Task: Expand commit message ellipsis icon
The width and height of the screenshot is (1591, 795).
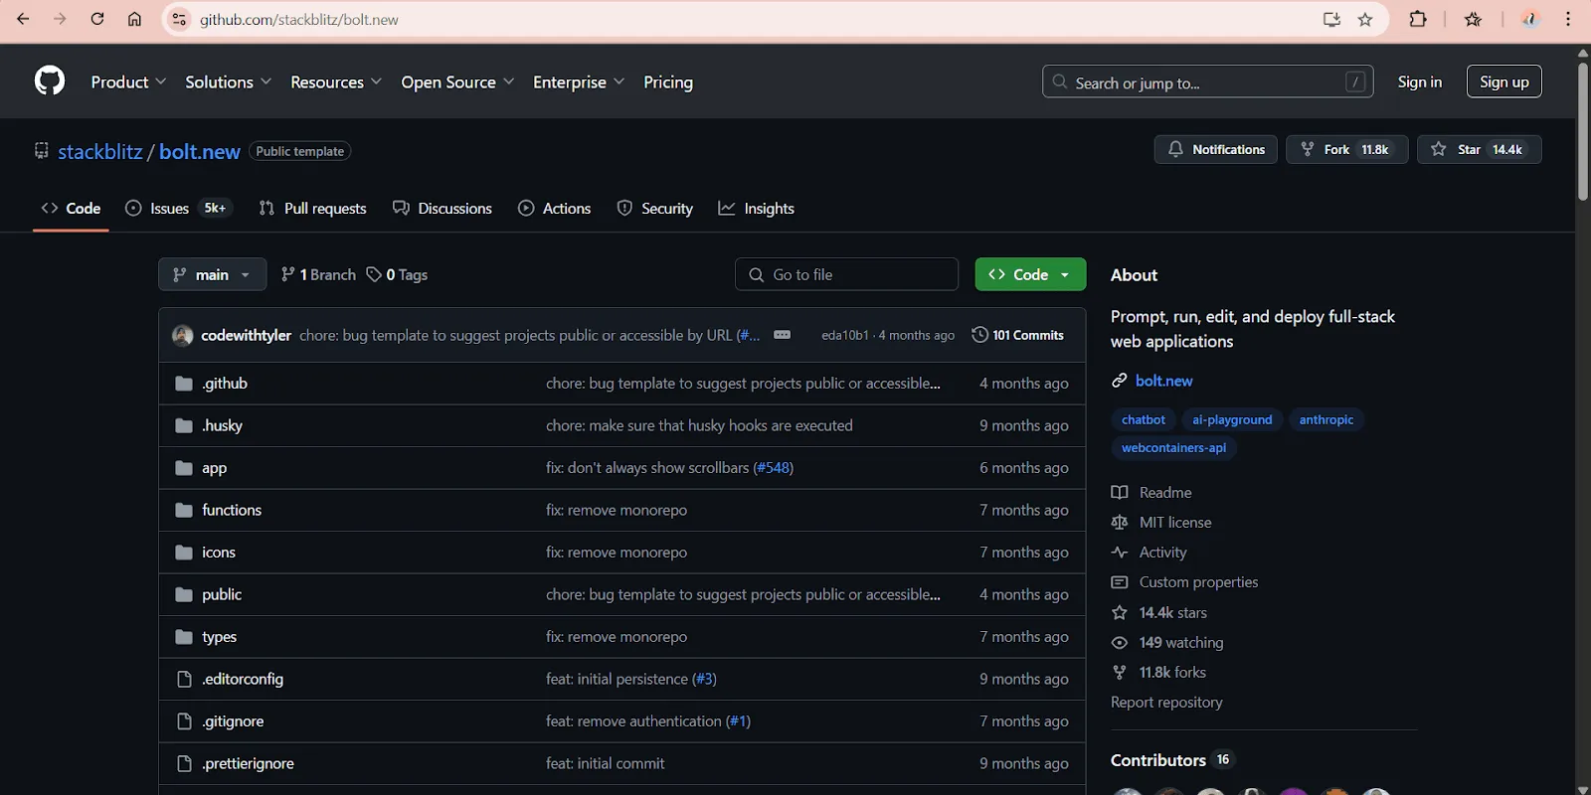Action: pos(783,335)
